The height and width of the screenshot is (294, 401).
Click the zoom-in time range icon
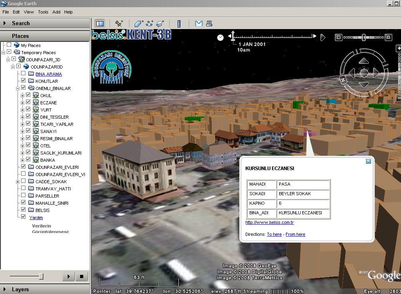click(389, 37)
